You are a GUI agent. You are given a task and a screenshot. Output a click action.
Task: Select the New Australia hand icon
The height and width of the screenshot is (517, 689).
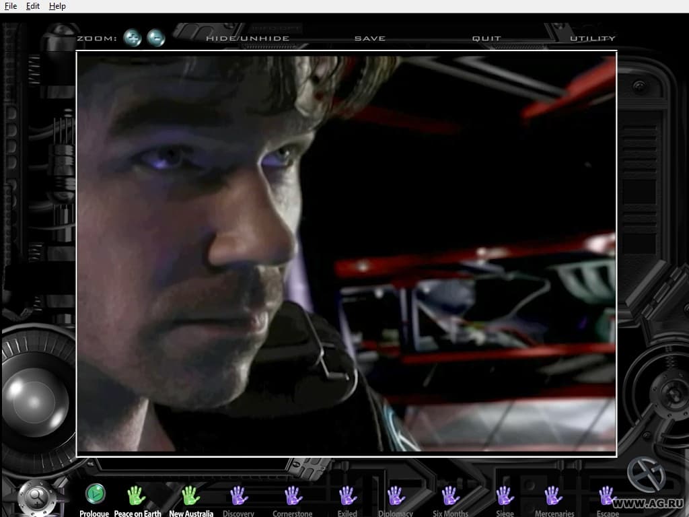coord(190,495)
